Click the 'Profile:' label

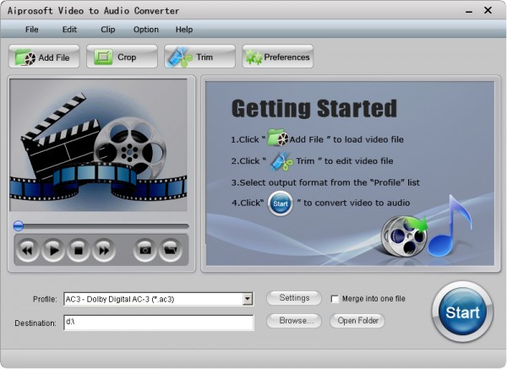pyautogui.click(x=45, y=299)
